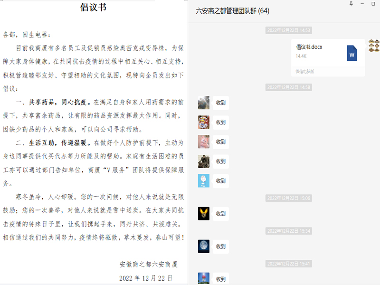Click the signature 安徽商之都六安商厦
This screenshot has height=285, width=380.
(151, 264)
